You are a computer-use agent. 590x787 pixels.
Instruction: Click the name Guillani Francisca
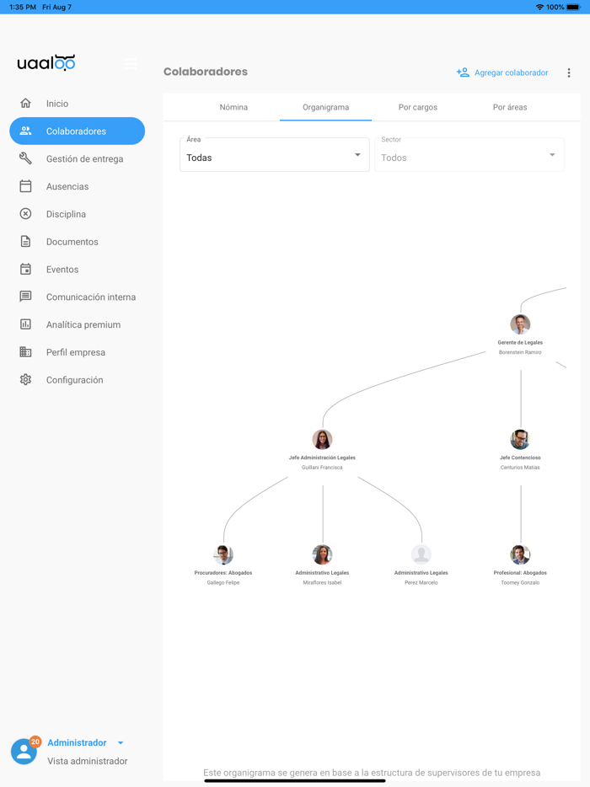pos(322,468)
